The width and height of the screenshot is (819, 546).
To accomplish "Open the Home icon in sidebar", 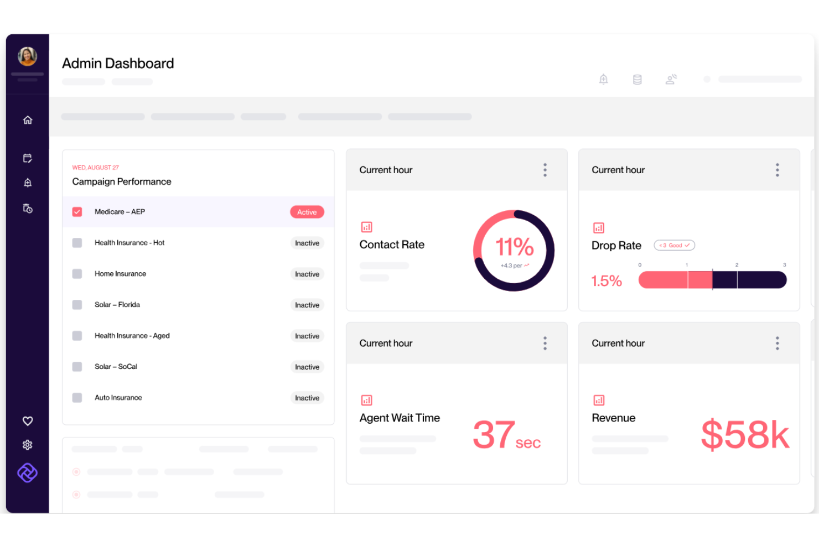I will (27, 119).
